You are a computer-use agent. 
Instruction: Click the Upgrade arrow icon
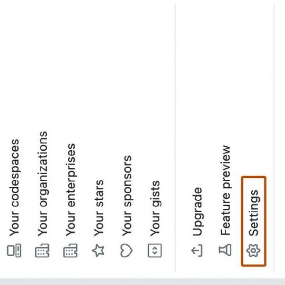tap(197, 251)
